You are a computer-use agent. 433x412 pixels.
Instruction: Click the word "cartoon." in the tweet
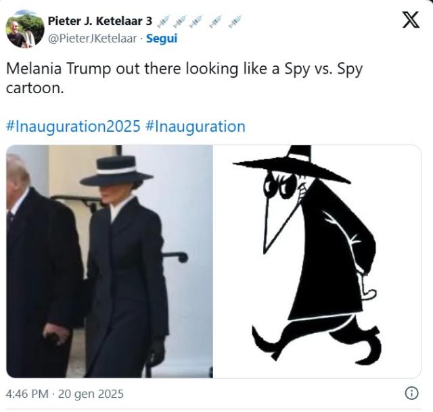click(x=35, y=88)
